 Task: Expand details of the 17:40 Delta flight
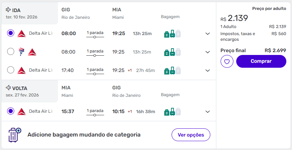coord(208,71)
